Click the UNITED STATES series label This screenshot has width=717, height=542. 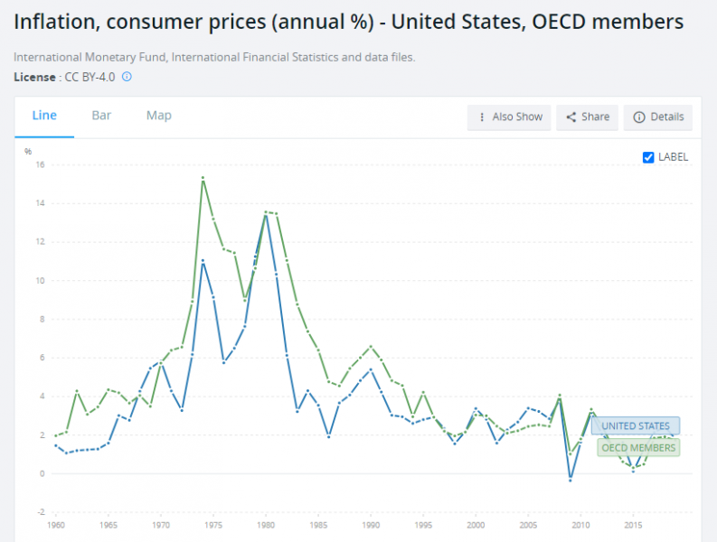tap(635, 425)
